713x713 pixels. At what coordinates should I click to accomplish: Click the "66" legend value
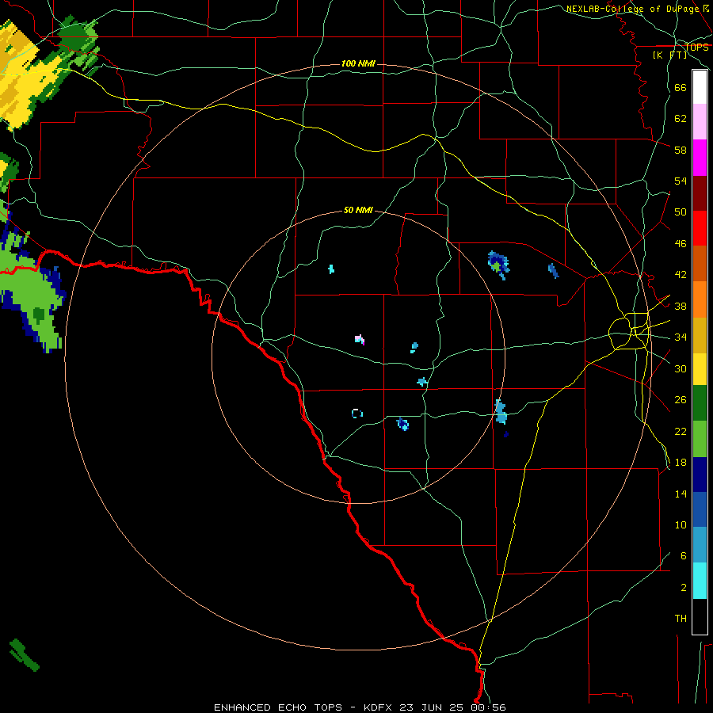[681, 87]
